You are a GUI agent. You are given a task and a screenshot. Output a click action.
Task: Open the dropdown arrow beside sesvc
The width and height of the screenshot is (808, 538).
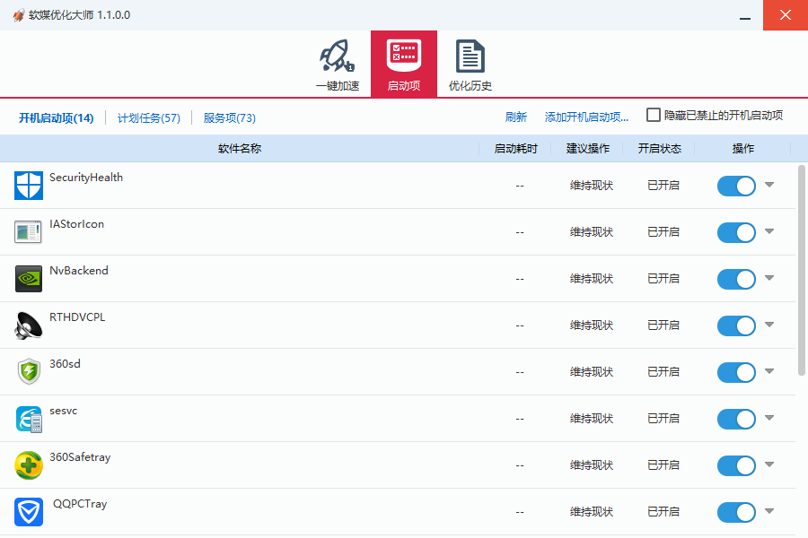769,418
